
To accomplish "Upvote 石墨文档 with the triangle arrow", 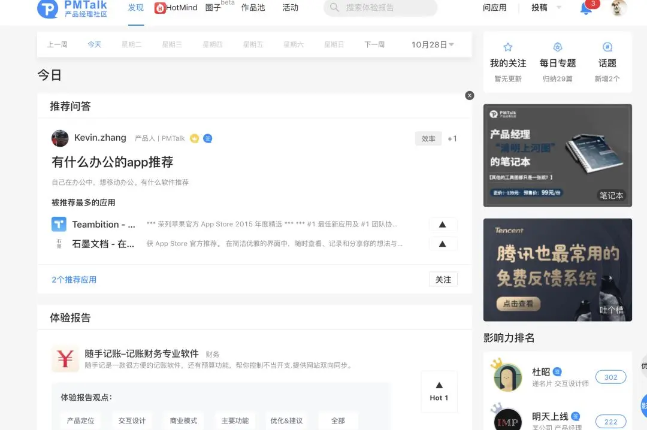I will tap(443, 244).
